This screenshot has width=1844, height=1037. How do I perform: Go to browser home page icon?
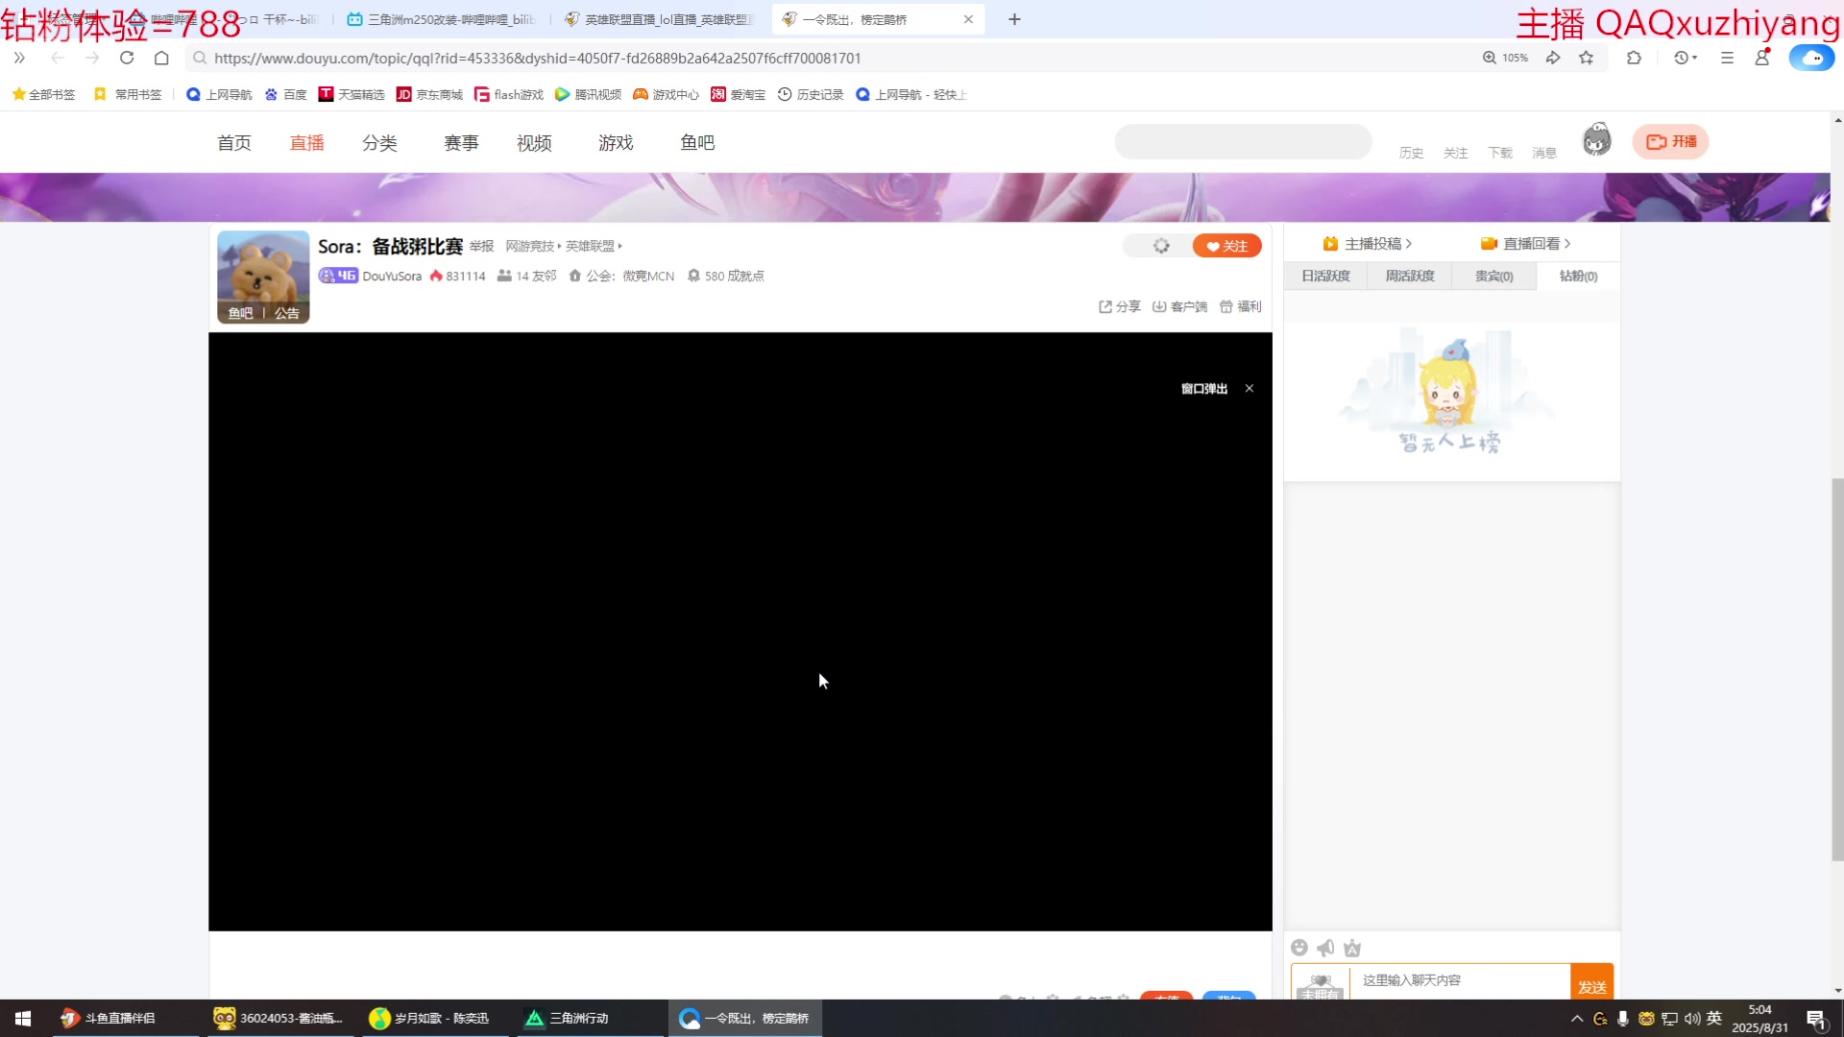pos(161,58)
